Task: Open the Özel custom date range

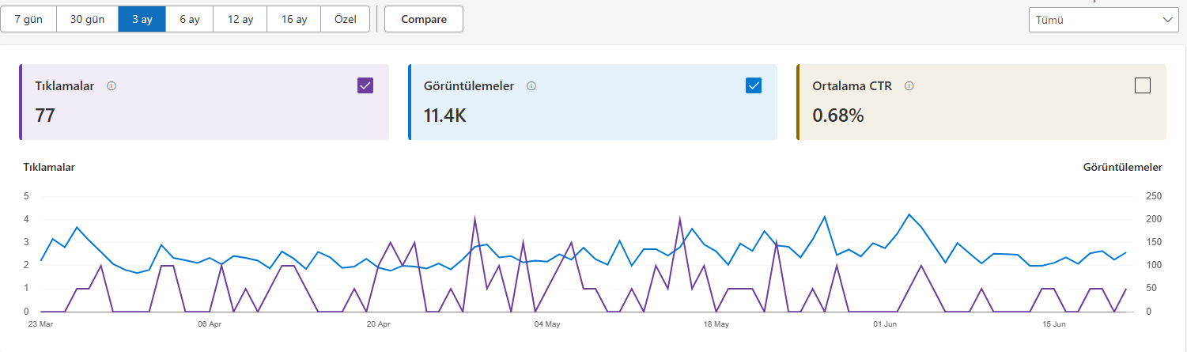Action: 346,20
